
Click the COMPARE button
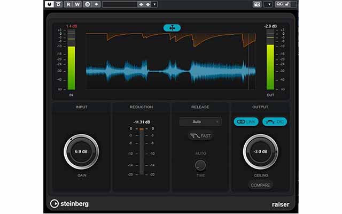point(260,185)
